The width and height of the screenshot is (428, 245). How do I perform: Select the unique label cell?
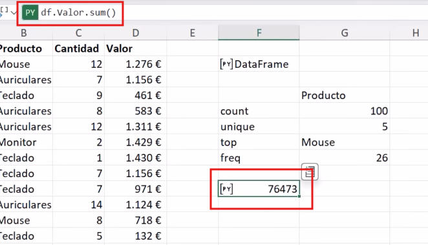[x=259, y=127]
